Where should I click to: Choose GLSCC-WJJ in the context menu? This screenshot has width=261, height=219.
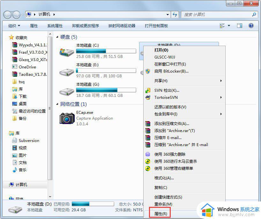(184, 57)
